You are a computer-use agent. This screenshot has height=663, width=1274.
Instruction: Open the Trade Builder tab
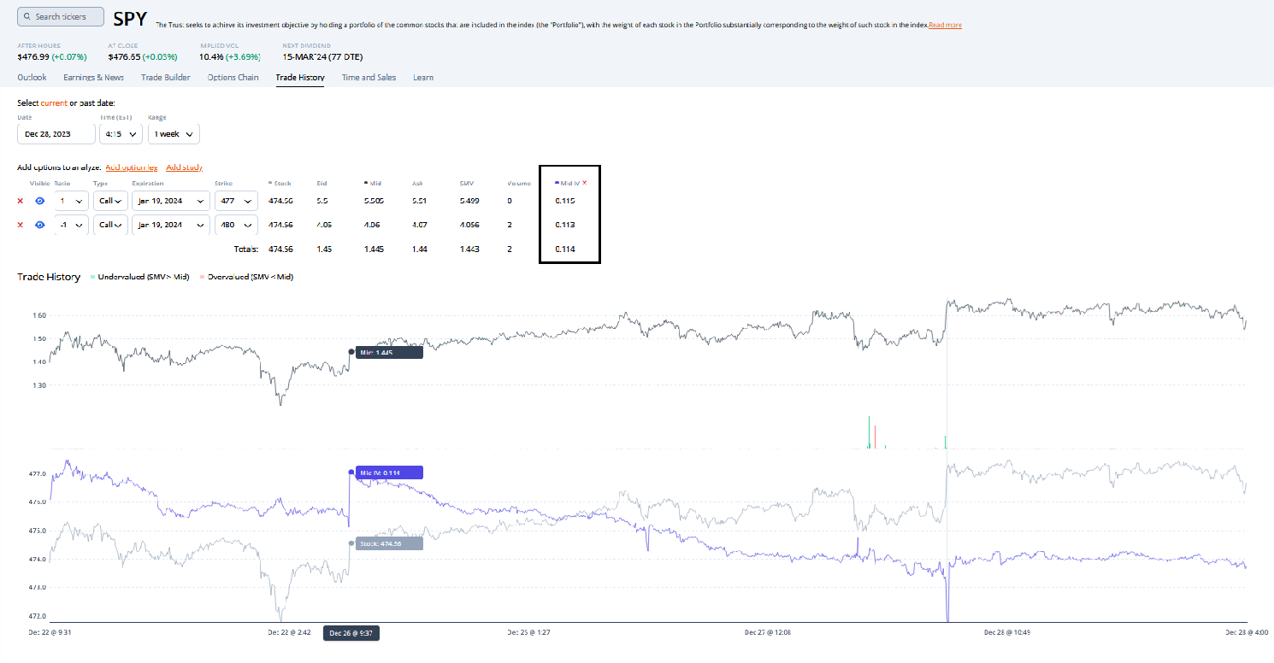pos(166,77)
